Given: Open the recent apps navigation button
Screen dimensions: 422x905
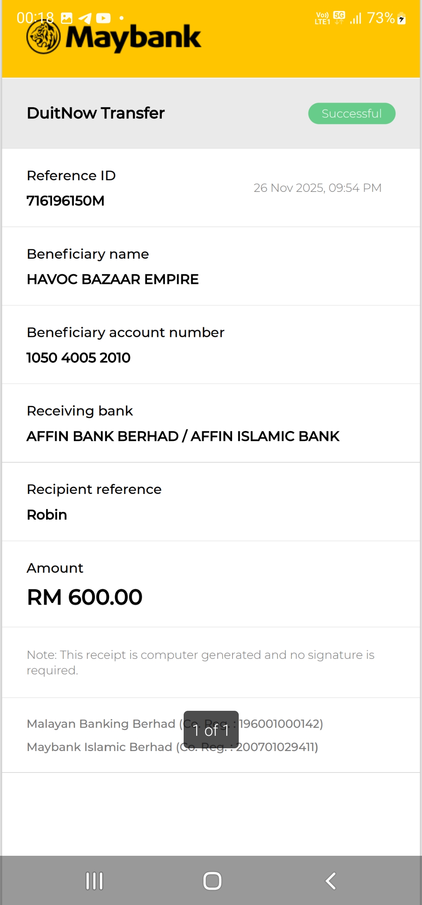Looking at the screenshot, I should click(x=94, y=881).
